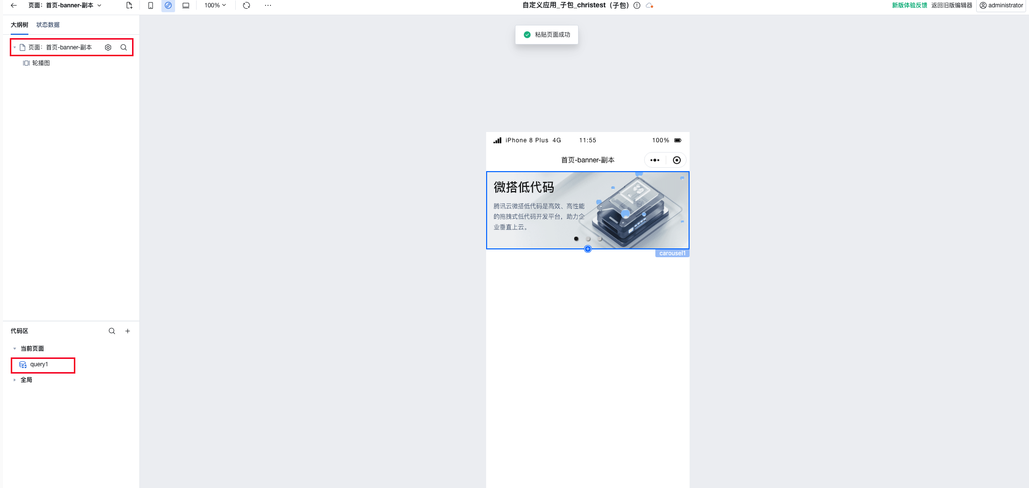Select the first carousel indicator dot

coord(576,239)
